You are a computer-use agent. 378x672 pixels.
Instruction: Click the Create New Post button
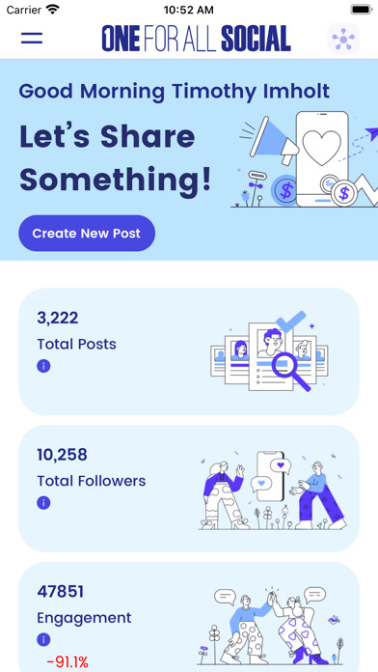pos(87,233)
